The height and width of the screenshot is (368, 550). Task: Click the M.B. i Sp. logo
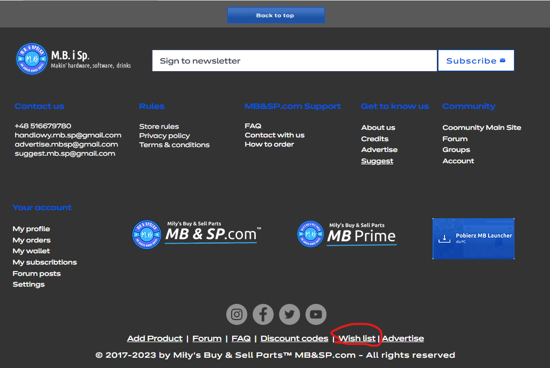[x=73, y=59]
